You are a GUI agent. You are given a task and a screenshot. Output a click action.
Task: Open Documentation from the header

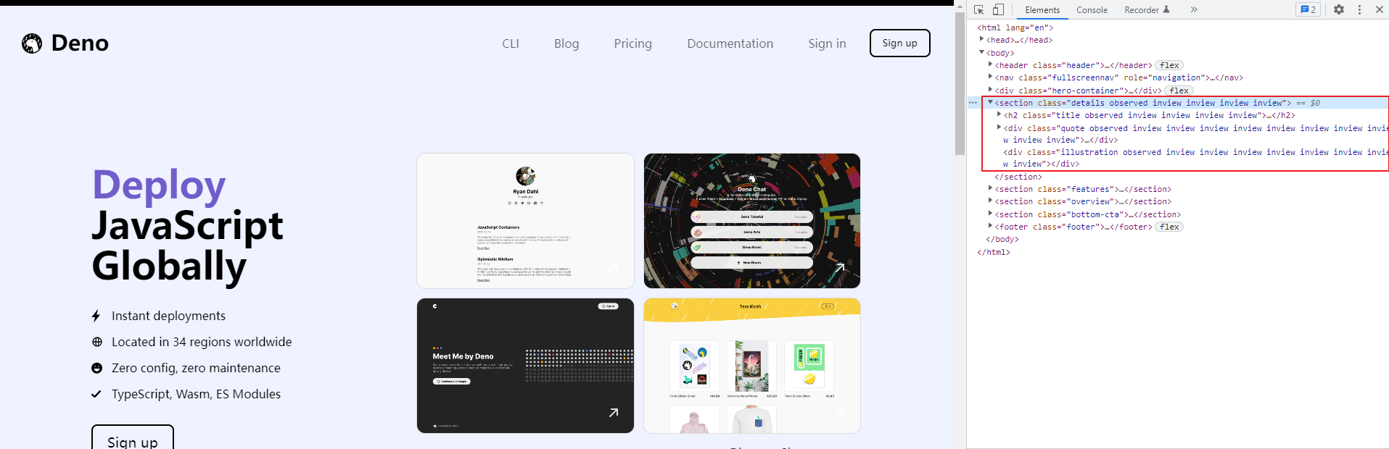(730, 43)
